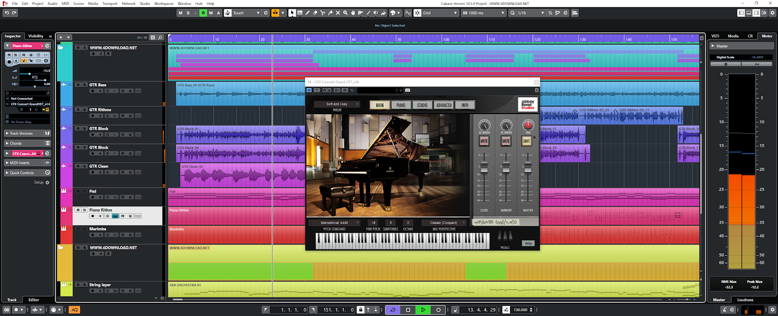Select the Split scissors tool
The image size is (778, 316).
(x=322, y=13)
